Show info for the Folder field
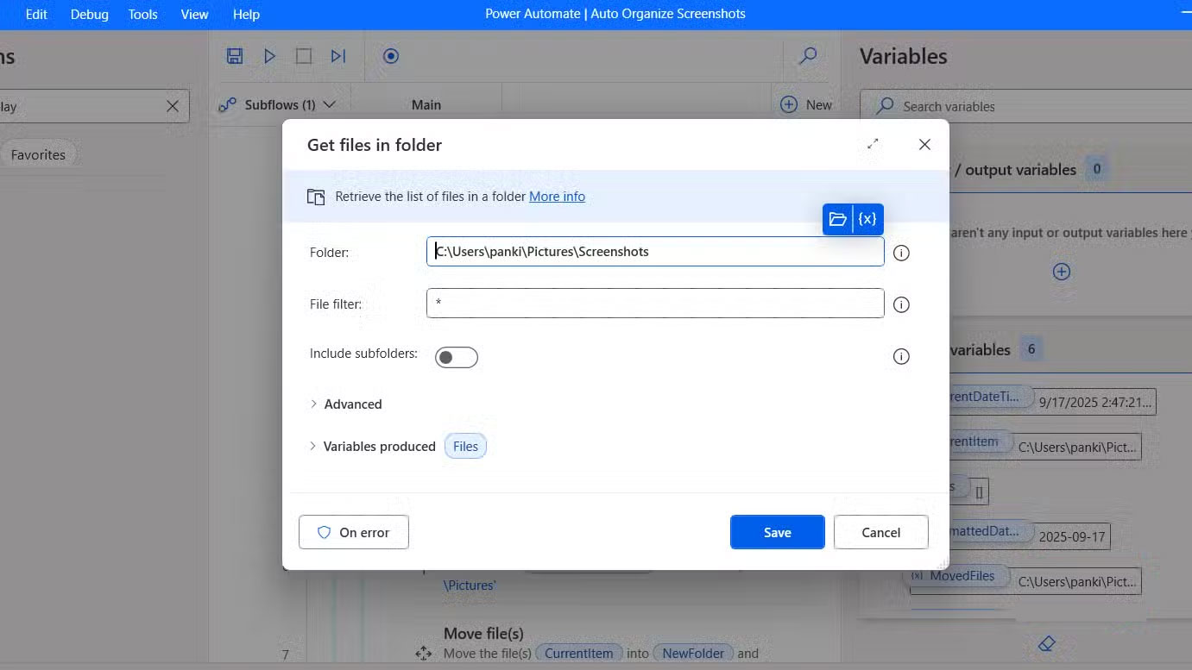 click(901, 253)
